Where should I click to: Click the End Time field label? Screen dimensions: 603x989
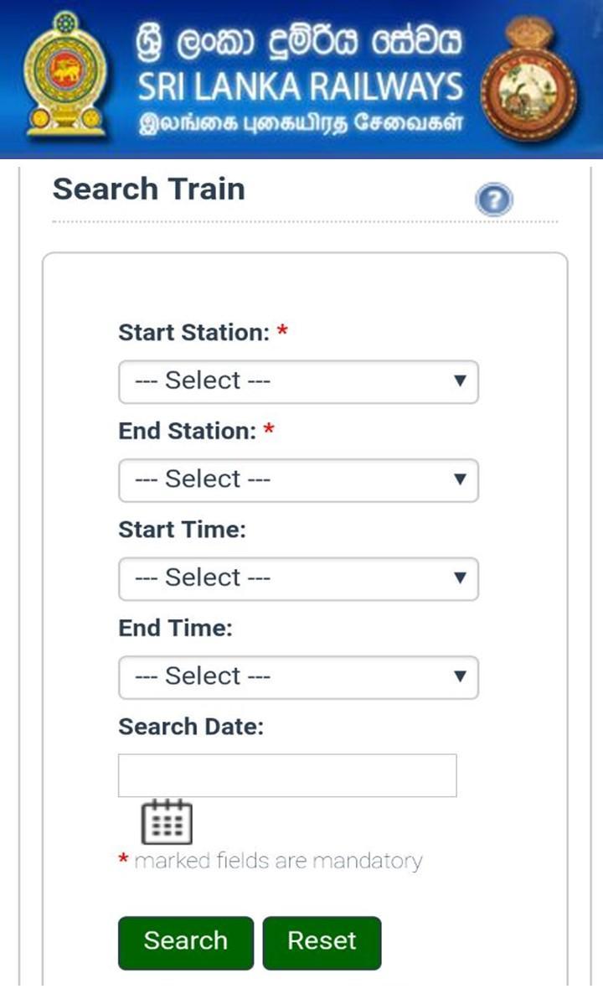coord(175,629)
